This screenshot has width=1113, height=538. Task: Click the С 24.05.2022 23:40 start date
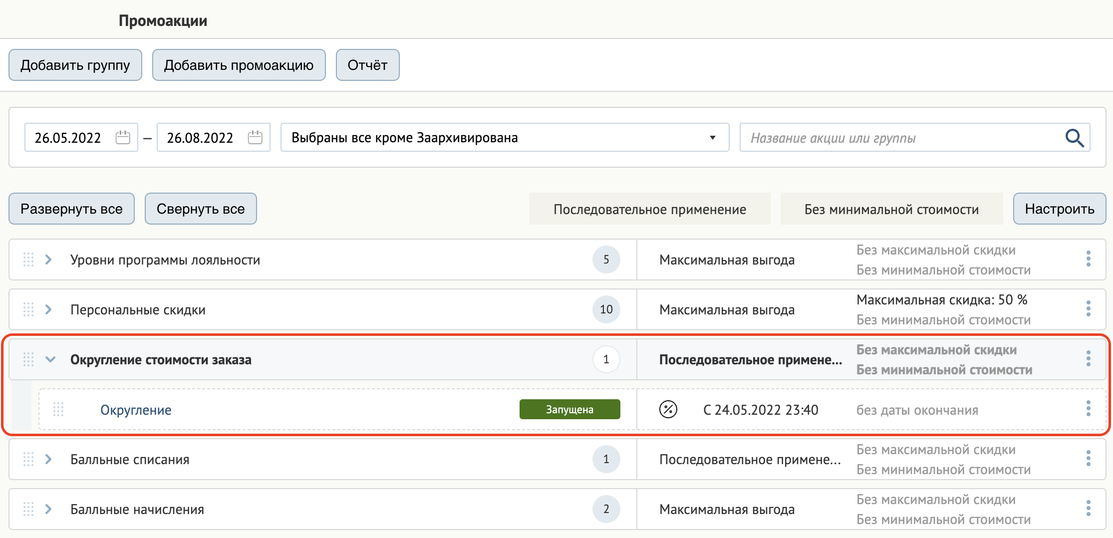click(761, 410)
